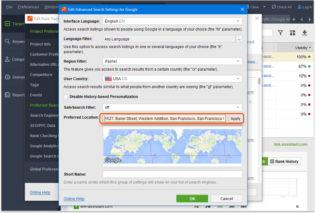Select the 100% visibility row
This screenshot has width=315, height=213.
coord(288,57)
